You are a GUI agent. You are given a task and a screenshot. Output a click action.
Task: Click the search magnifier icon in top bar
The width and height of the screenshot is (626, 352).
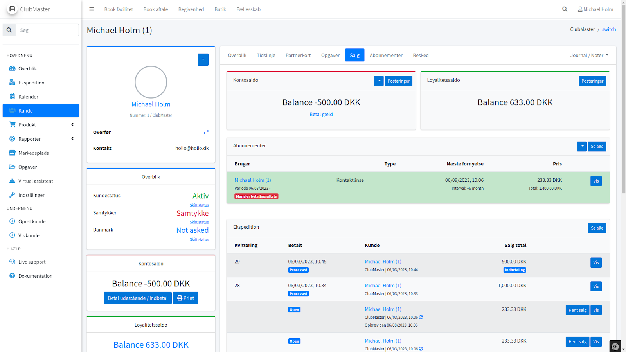(565, 9)
